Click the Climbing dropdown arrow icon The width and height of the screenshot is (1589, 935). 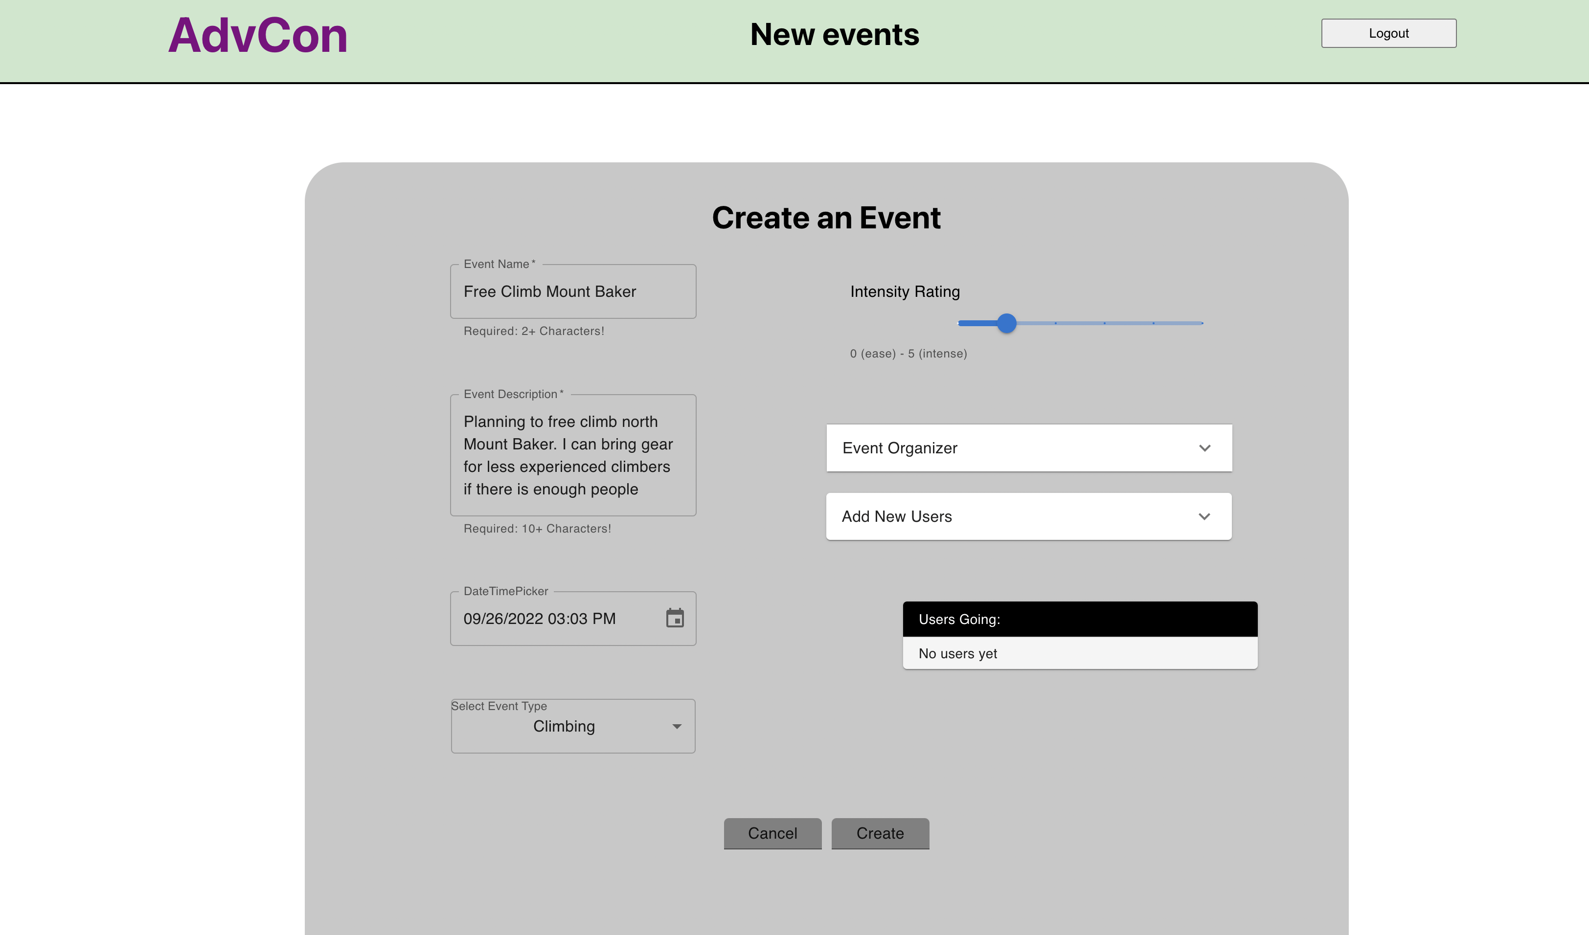pos(677,726)
